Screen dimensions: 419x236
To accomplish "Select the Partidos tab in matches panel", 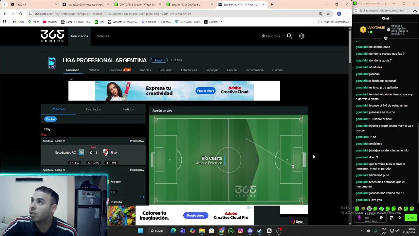I will (128, 109).
